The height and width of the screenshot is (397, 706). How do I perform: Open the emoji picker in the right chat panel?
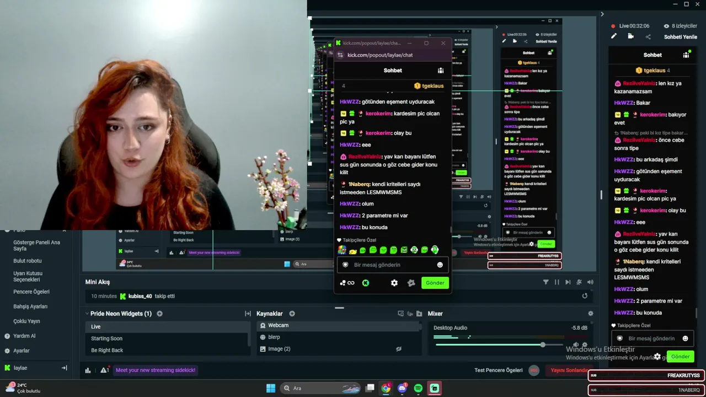coord(686,338)
